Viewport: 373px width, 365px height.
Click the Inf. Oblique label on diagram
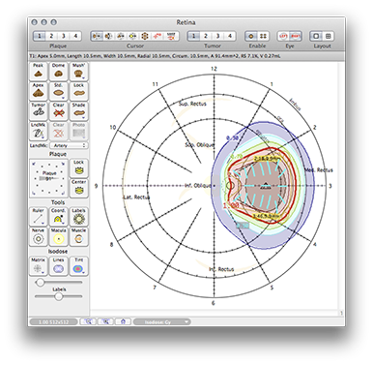click(198, 185)
